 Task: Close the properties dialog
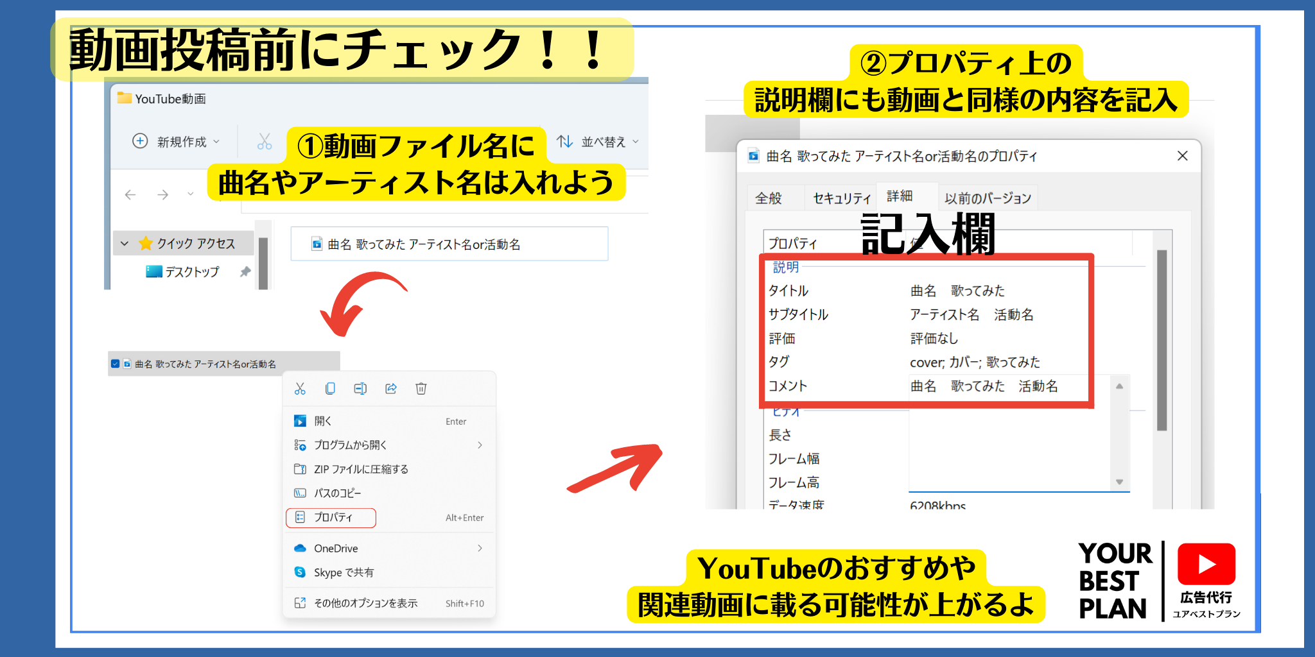(1182, 156)
